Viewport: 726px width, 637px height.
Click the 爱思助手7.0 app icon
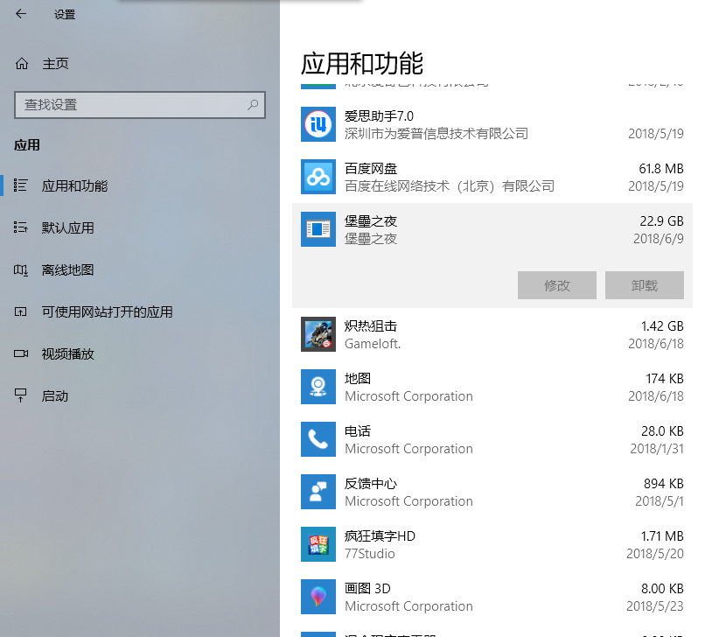coord(318,124)
